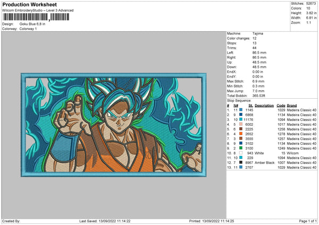Click the 'Brand' column header
319x225 pixels.
tap(292, 106)
